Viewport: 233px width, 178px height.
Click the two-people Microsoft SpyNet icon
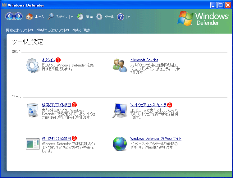click(x=120, y=65)
